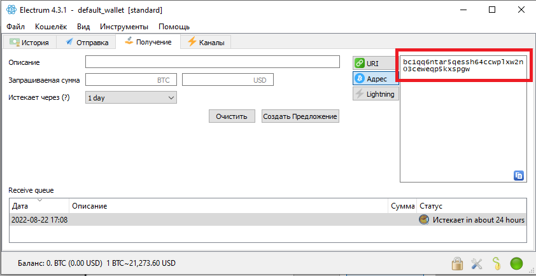536x276 pixels.
Task: Click the seed sprout icon
Action: click(495, 263)
